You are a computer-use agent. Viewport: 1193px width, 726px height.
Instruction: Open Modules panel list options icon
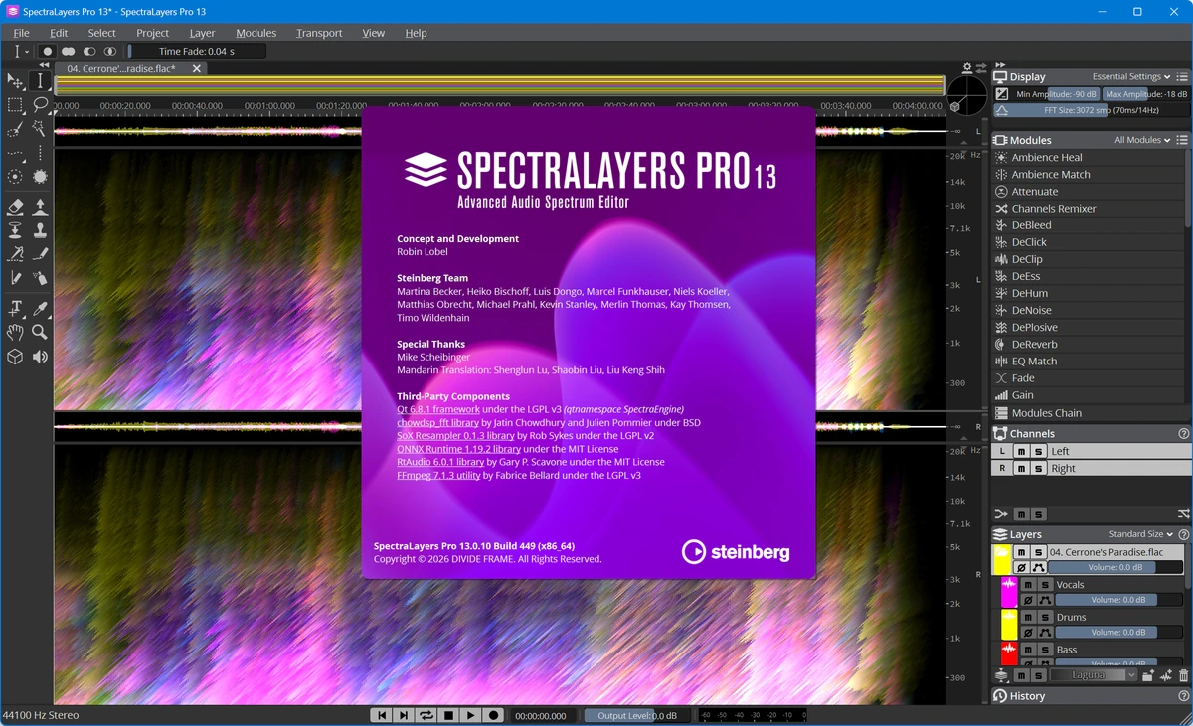1182,140
